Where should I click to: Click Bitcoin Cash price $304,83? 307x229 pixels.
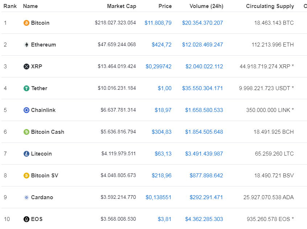tap(161, 132)
